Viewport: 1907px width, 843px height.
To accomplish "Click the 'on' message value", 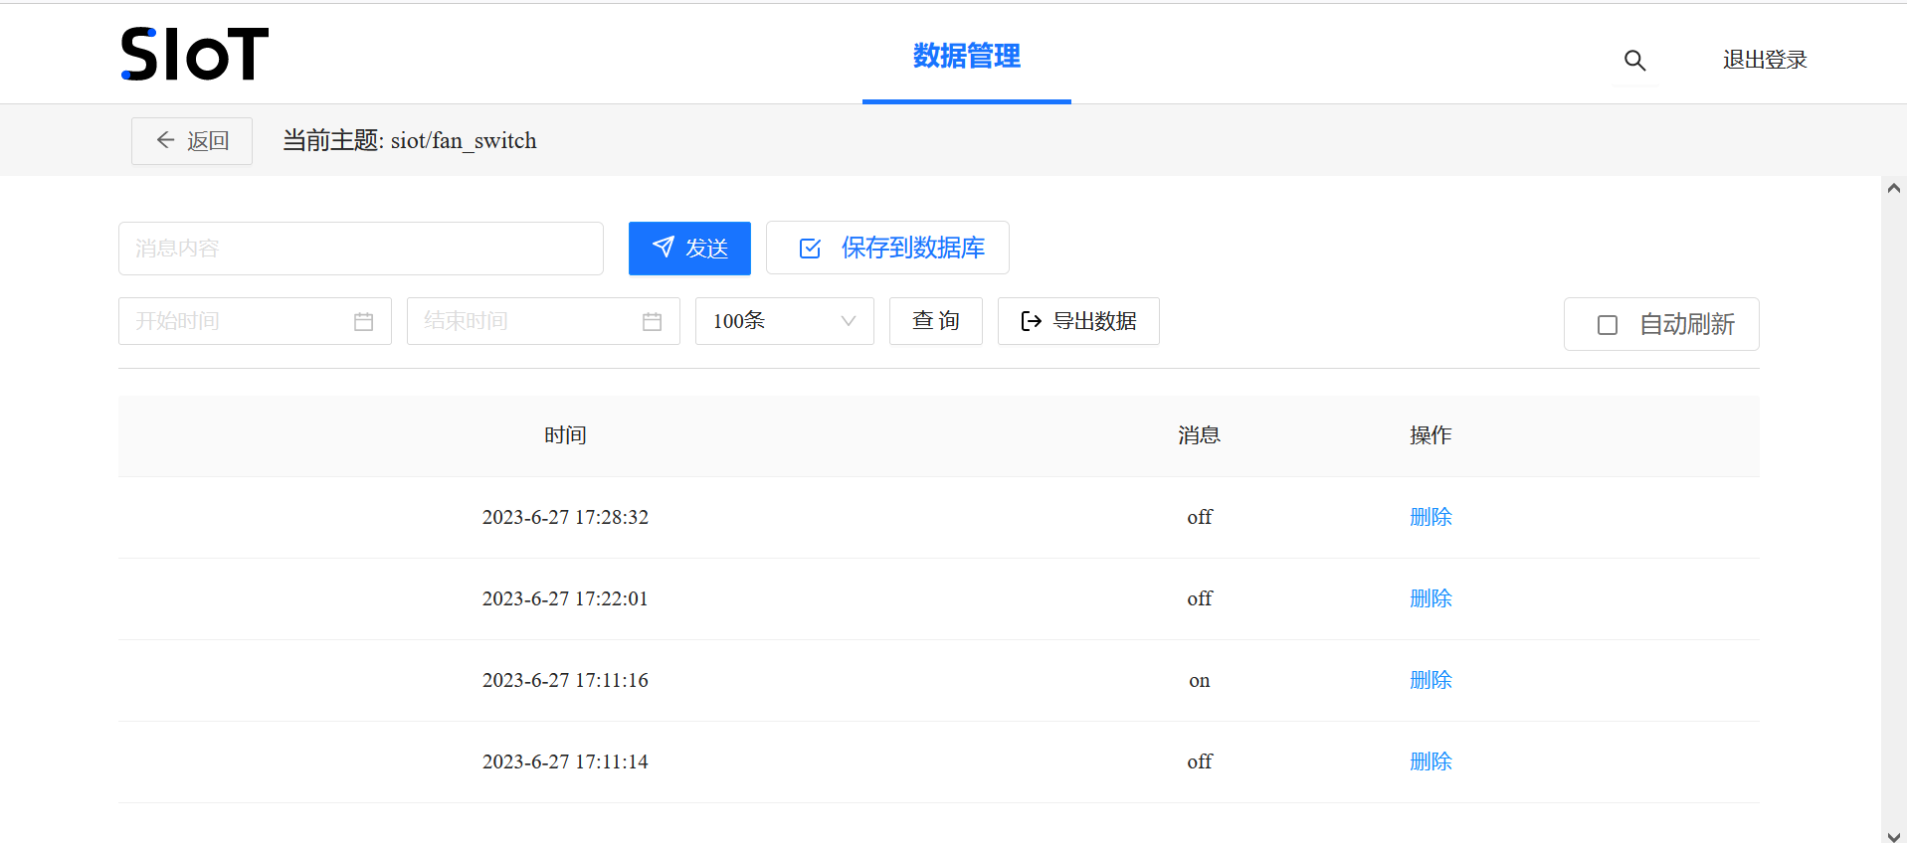I will pyautogui.click(x=1200, y=681).
